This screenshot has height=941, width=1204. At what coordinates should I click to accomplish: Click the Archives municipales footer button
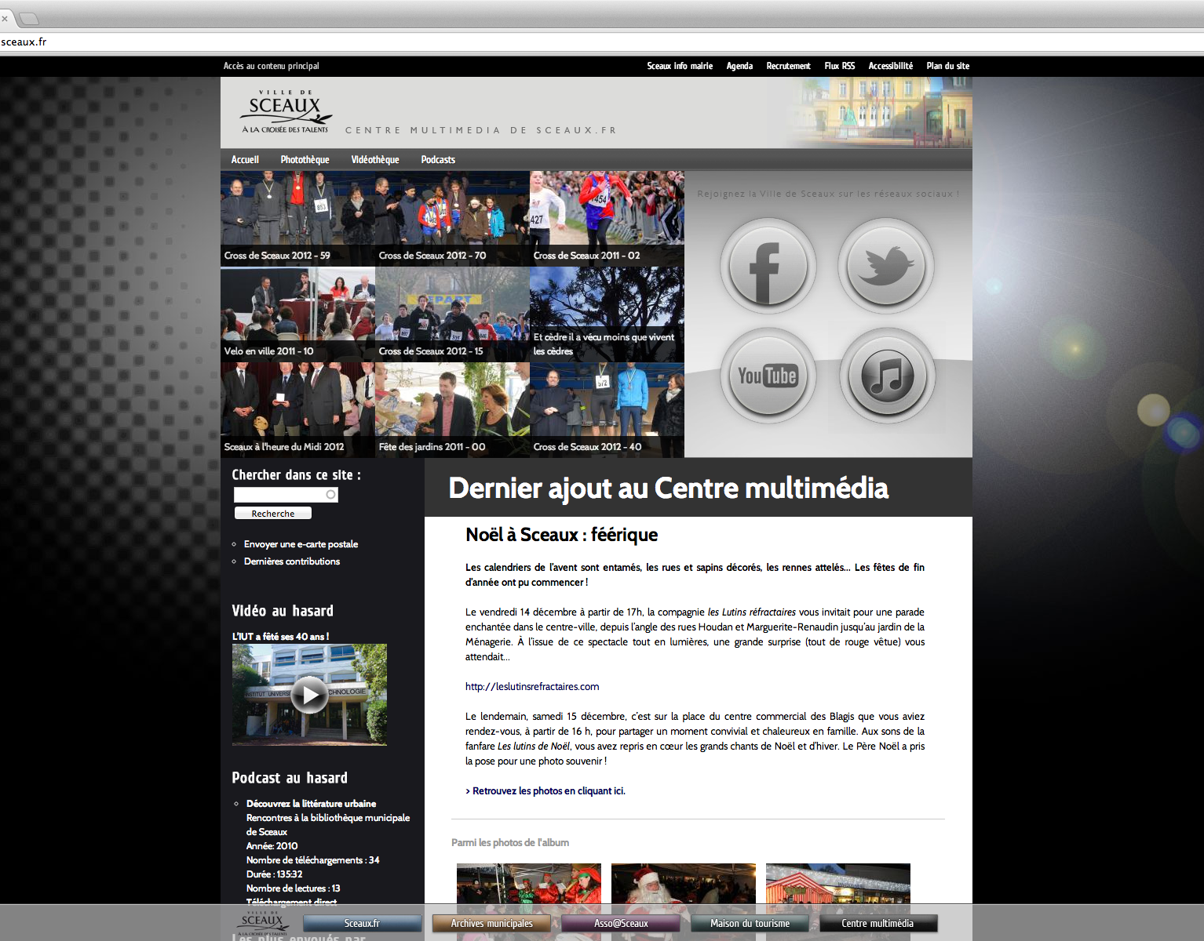coord(491,924)
